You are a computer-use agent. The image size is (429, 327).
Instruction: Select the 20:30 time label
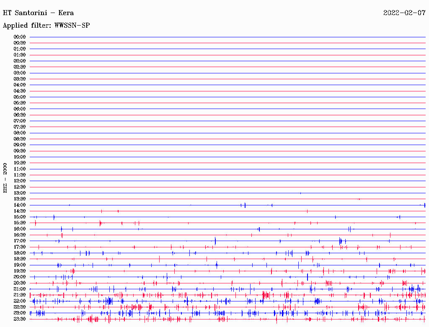[19, 283]
